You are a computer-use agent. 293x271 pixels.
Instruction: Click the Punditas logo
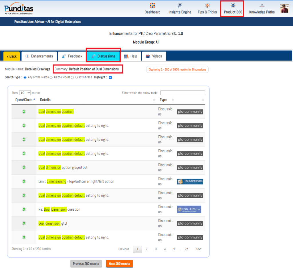pos(19,8)
